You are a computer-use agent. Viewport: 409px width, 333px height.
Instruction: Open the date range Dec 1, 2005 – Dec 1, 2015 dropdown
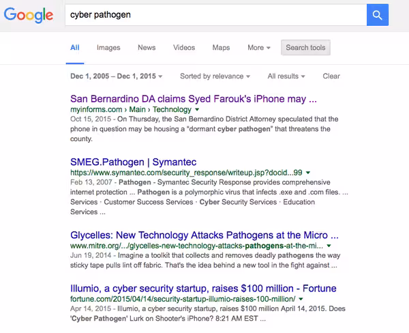click(117, 76)
